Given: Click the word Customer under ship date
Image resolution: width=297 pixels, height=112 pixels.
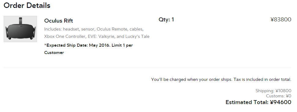Looking at the screenshot, I should click(54, 53).
